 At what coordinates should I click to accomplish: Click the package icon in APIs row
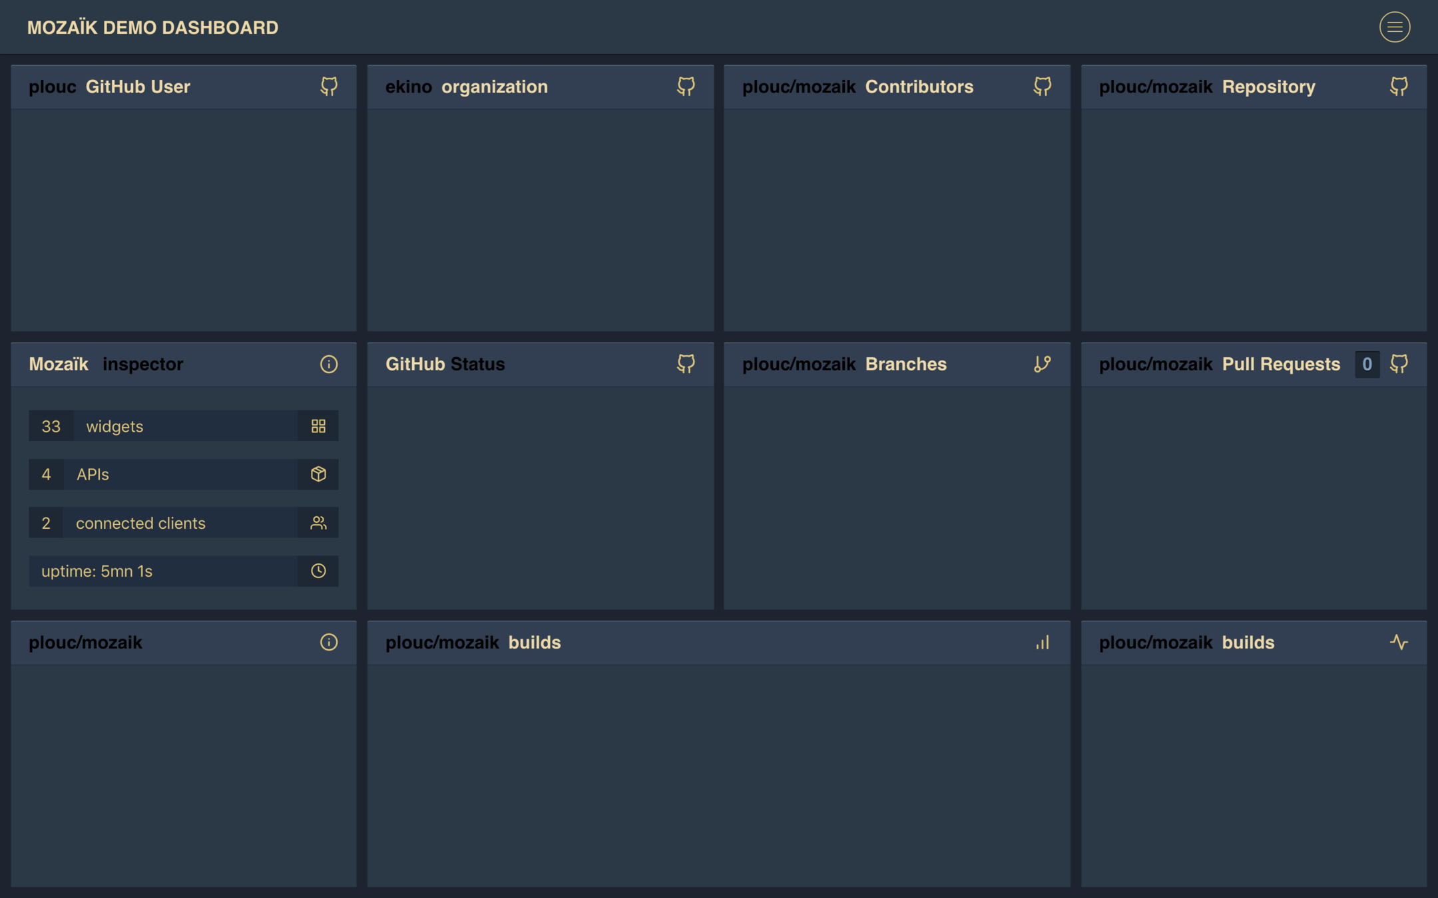318,474
